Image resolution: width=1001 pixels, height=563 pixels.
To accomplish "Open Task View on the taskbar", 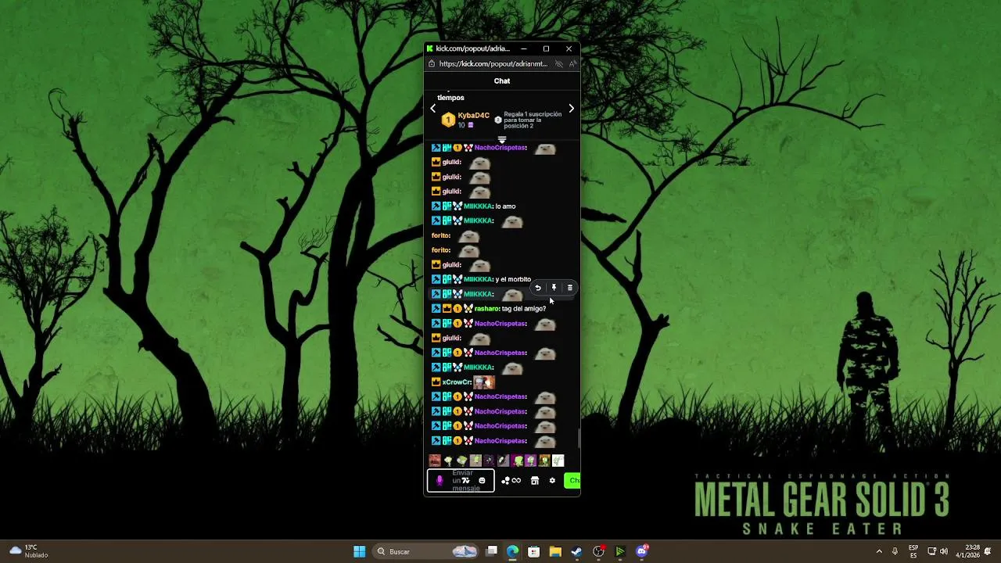I will tap(491, 551).
